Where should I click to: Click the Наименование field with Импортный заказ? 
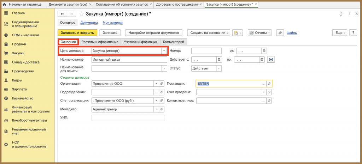pyautogui.click(x=129, y=59)
